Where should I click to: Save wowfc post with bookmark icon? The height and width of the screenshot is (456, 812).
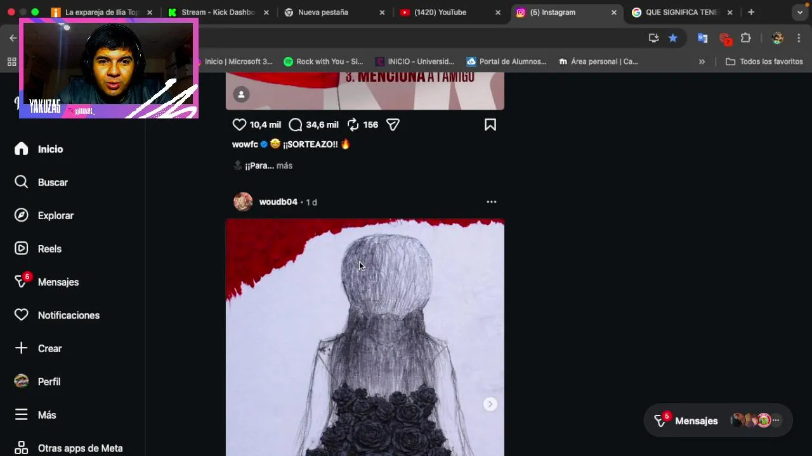click(490, 125)
